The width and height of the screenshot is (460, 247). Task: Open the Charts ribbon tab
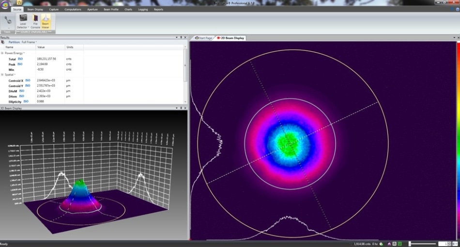tap(128, 9)
